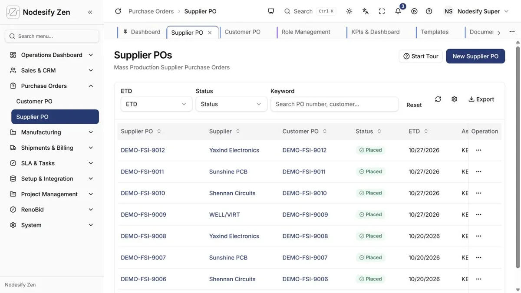Screen dimensions: 521x293
Task: Open the presentation screen icon in the header
Action: (271, 11)
